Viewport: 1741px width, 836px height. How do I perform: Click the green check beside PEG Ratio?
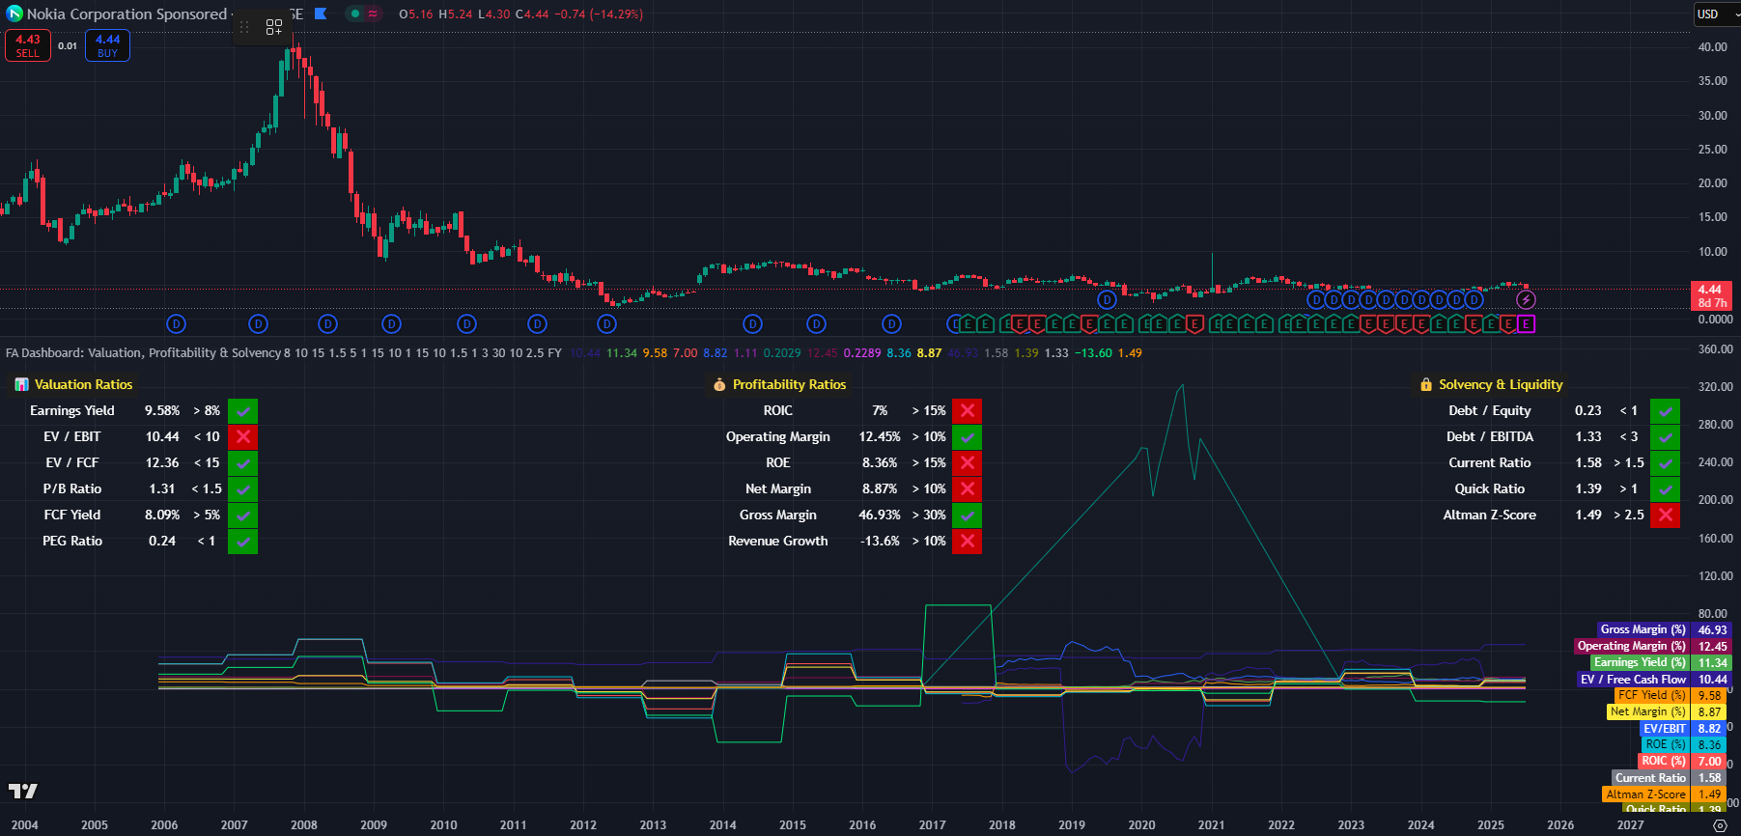coord(243,541)
